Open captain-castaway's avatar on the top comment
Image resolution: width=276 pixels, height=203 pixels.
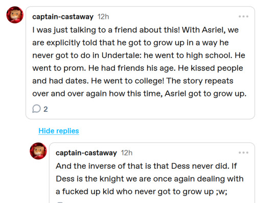(x=15, y=15)
